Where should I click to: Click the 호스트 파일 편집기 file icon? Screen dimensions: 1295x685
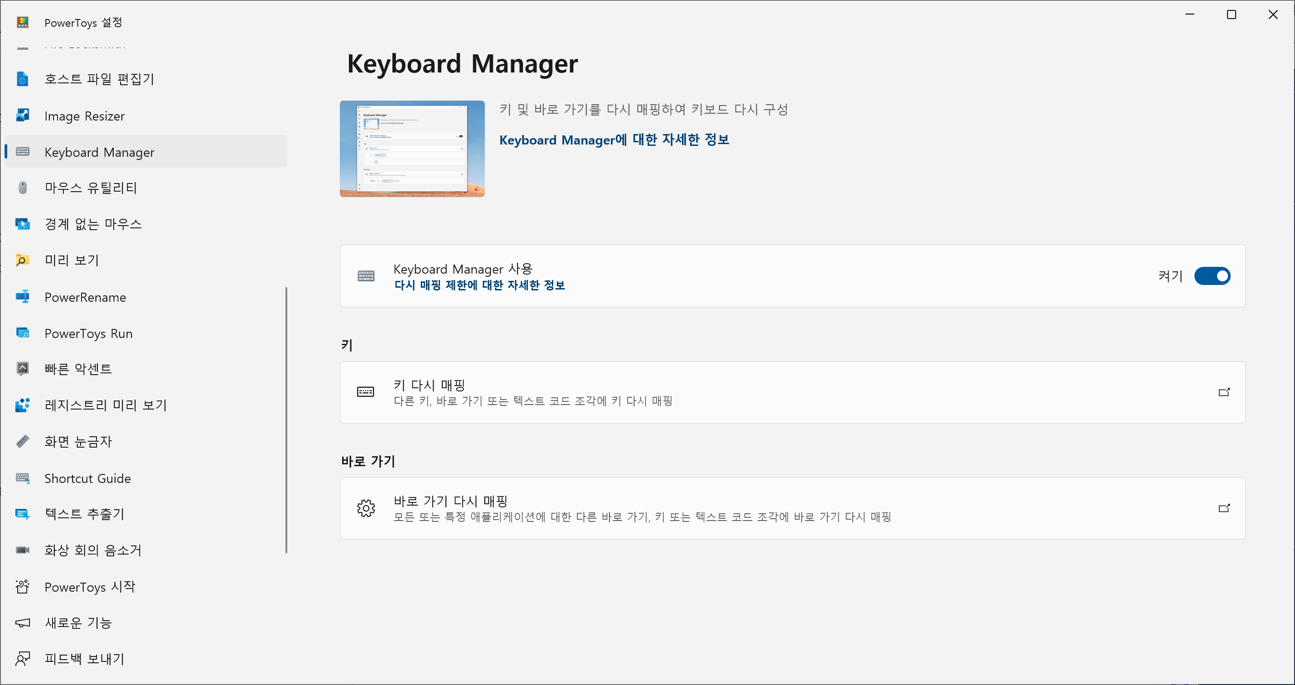click(x=23, y=79)
